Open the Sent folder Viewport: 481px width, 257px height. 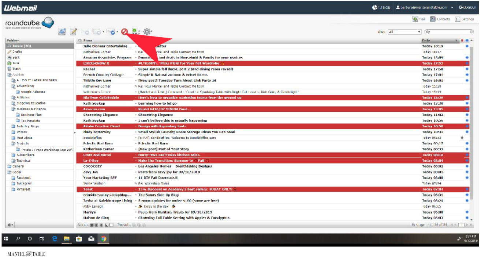(40, 58)
